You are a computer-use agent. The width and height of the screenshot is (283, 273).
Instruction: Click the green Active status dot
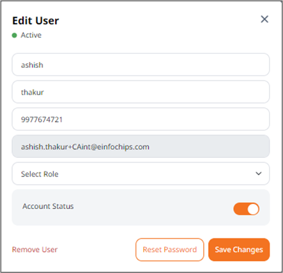click(14, 35)
